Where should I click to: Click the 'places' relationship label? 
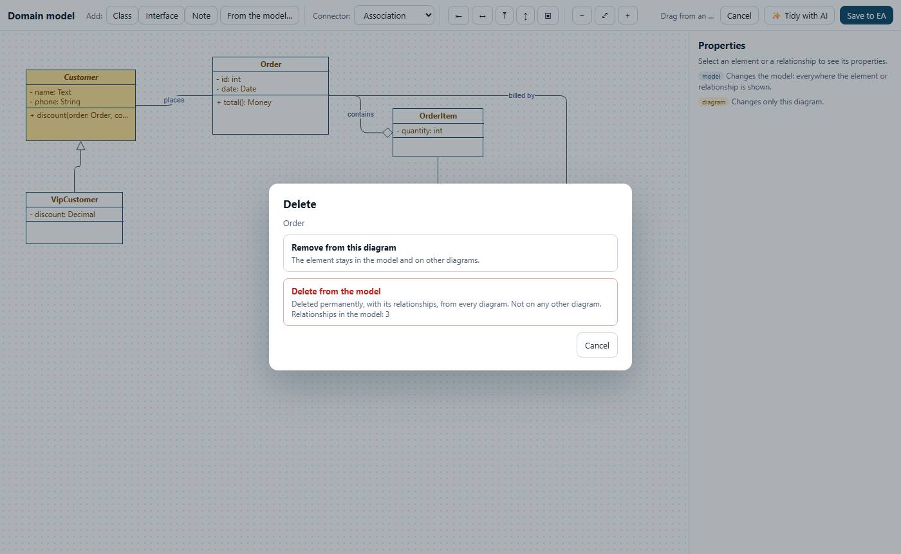(x=174, y=100)
